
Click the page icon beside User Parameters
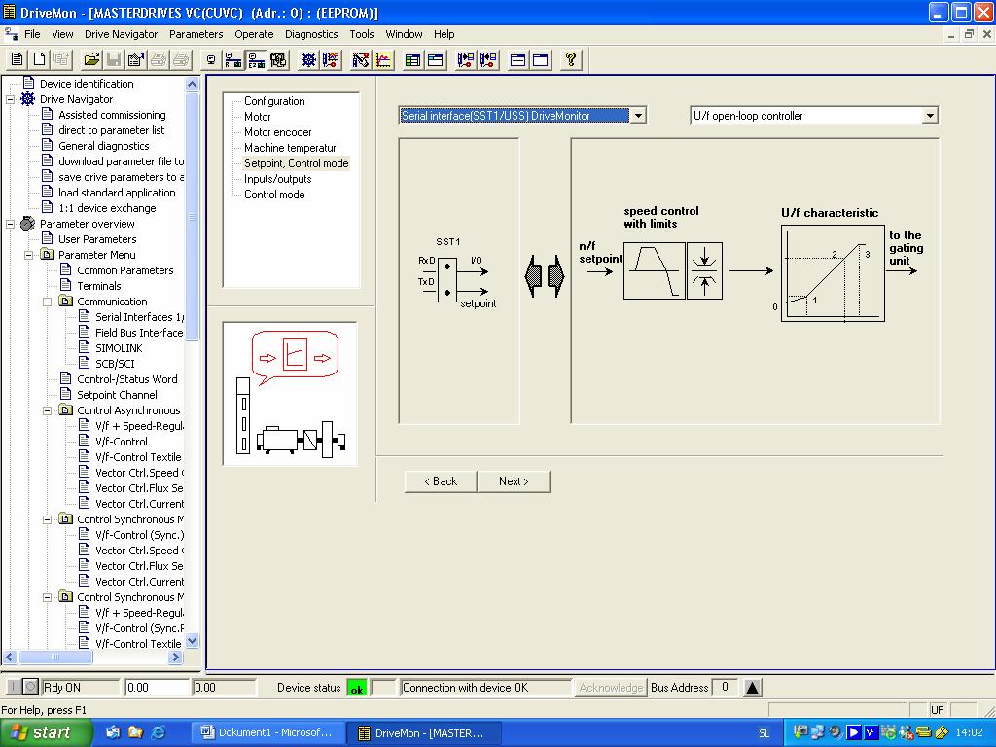point(47,239)
